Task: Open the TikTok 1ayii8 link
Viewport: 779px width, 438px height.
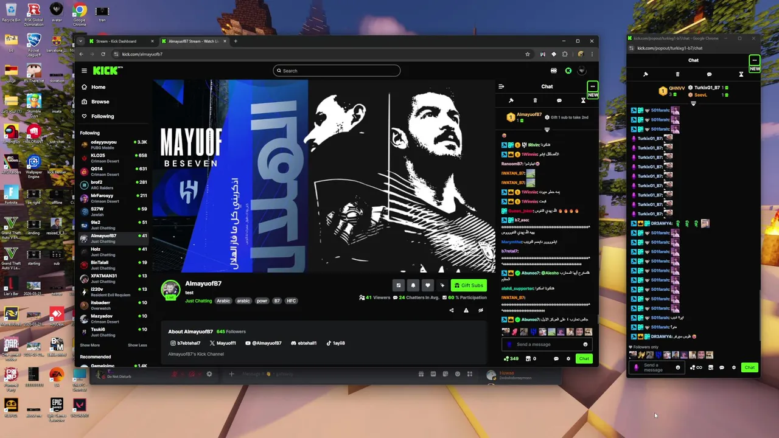Action: pyautogui.click(x=336, y=343)
